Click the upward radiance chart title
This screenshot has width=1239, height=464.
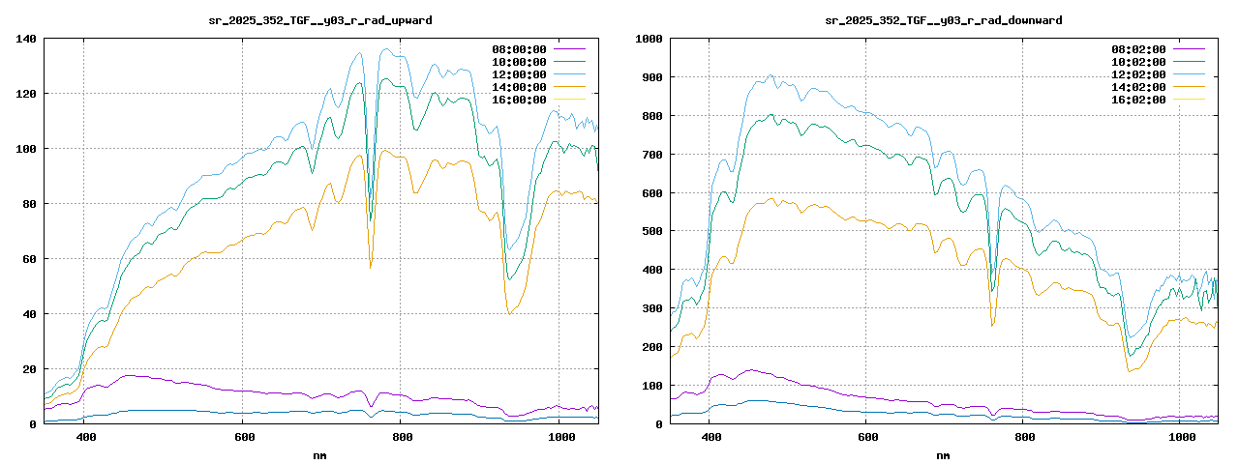(x=321, y=19)
